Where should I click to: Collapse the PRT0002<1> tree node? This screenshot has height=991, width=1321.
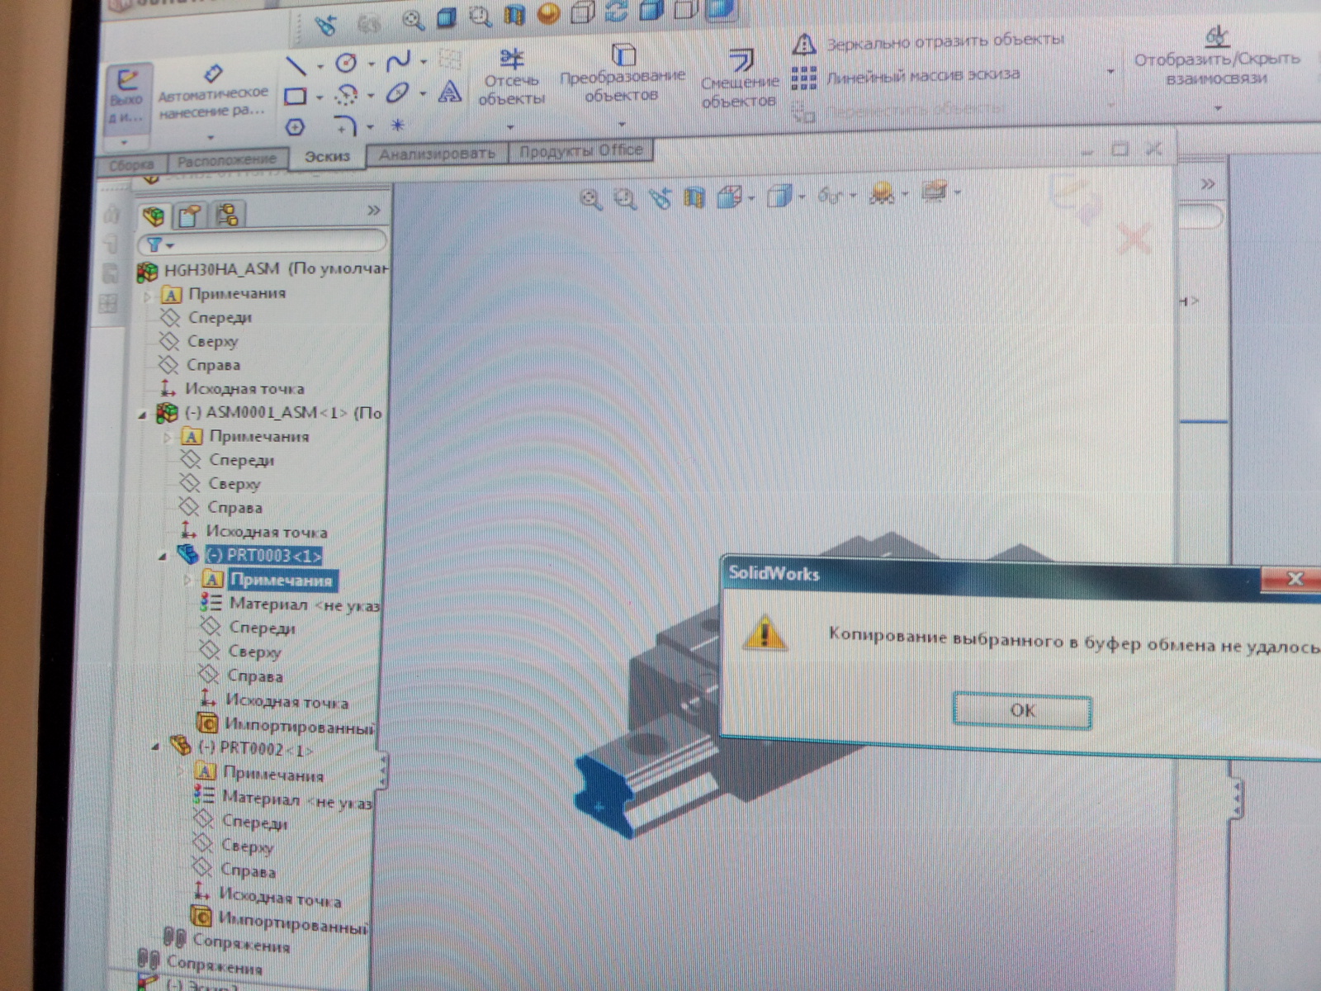coord(155,747)
